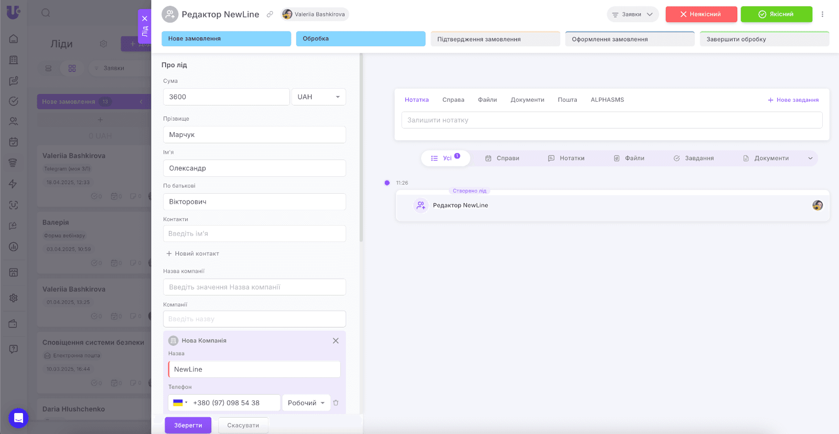Open the calendar icon in left sidebar

click(x=14, y=142)
